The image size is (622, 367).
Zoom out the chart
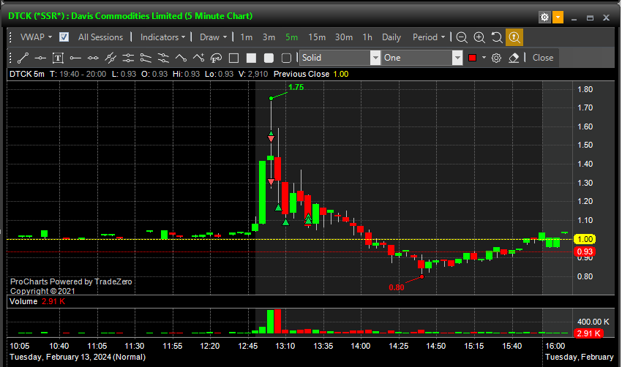click(x=461, y=37)
